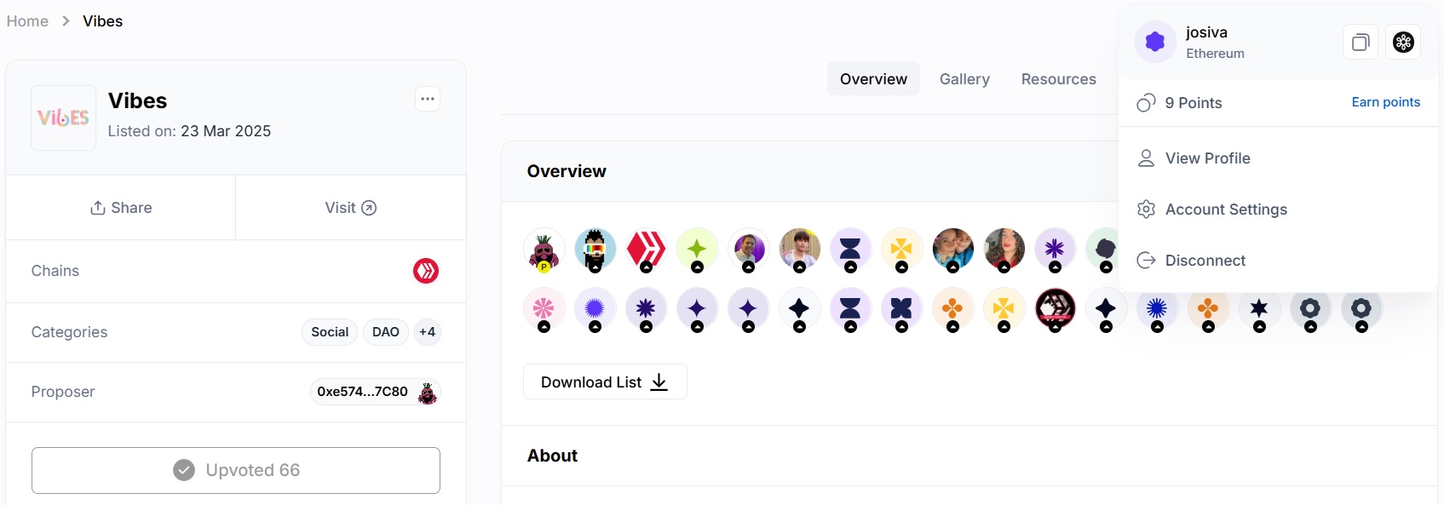Click the blue sunburst avatar
Screen dimensions: 1444x505
click(1157, 309)
